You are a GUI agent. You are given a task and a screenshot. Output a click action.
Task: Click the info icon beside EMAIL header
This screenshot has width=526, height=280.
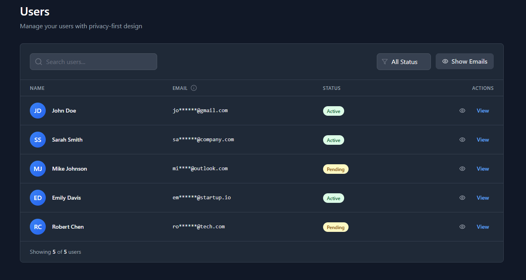tap(195, 88)
